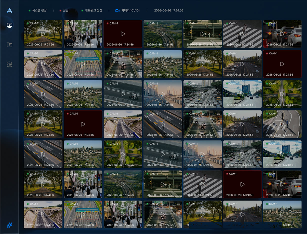
Task: Open the zebra crosswalk thumbnail in the sixth row
Action: pos(202,184)
